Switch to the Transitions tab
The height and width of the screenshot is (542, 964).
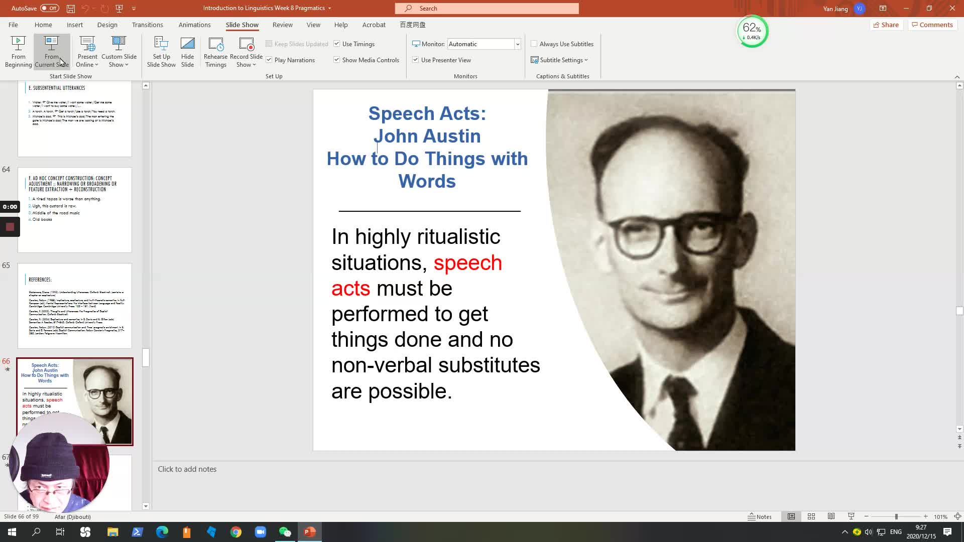[x=148, y=25]
